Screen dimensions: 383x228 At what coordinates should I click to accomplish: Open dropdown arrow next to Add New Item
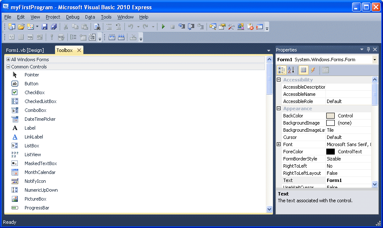(37, 27)
